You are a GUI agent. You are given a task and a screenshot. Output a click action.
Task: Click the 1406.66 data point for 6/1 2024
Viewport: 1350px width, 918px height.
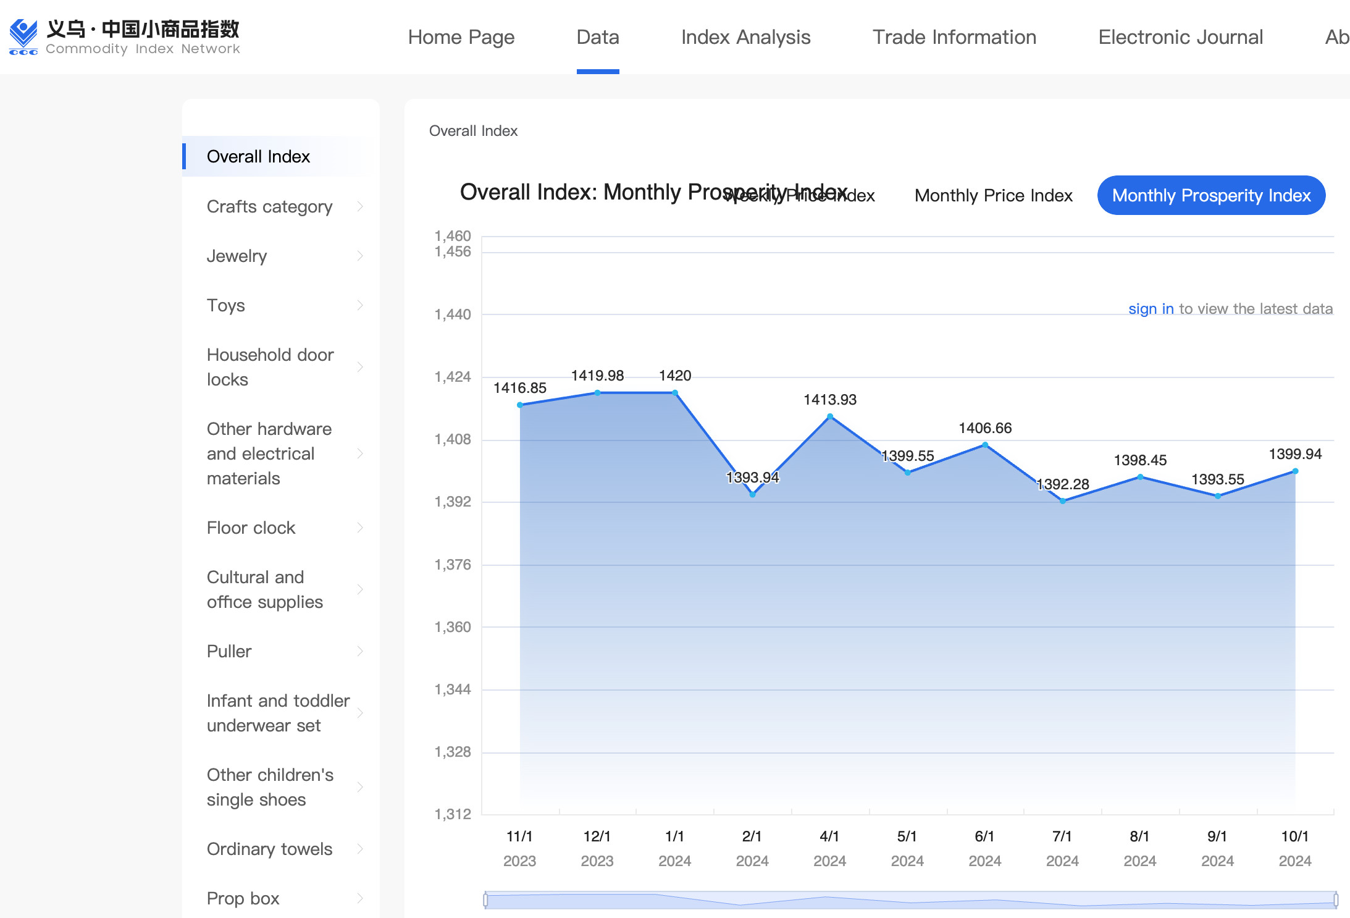(x=985, y=445)
